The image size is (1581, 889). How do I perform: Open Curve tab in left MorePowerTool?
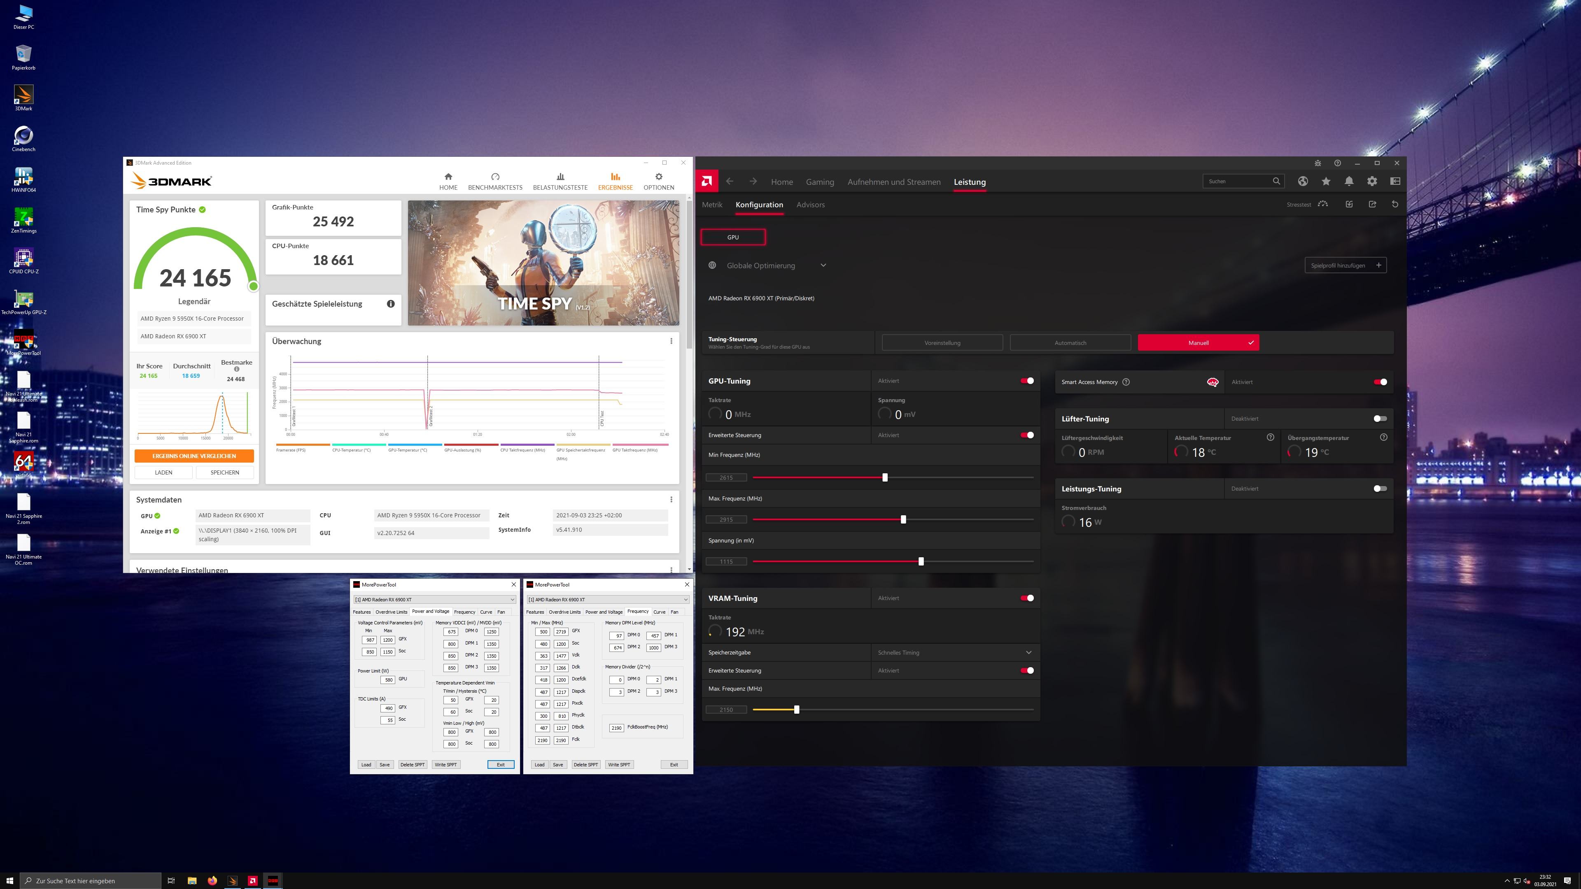point(486,612)
